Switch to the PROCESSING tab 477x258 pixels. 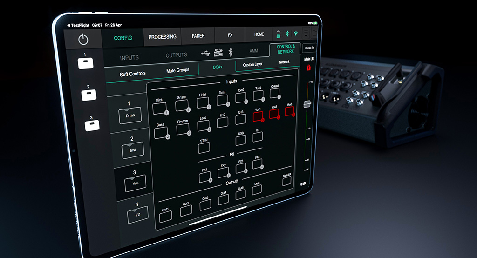[x=162, y=37]
